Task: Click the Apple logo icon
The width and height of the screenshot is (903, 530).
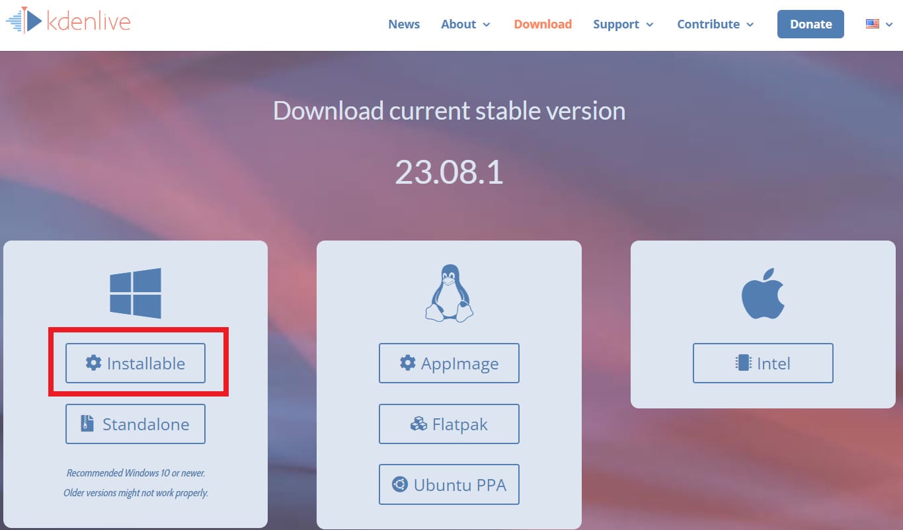Action: [763, 293]
